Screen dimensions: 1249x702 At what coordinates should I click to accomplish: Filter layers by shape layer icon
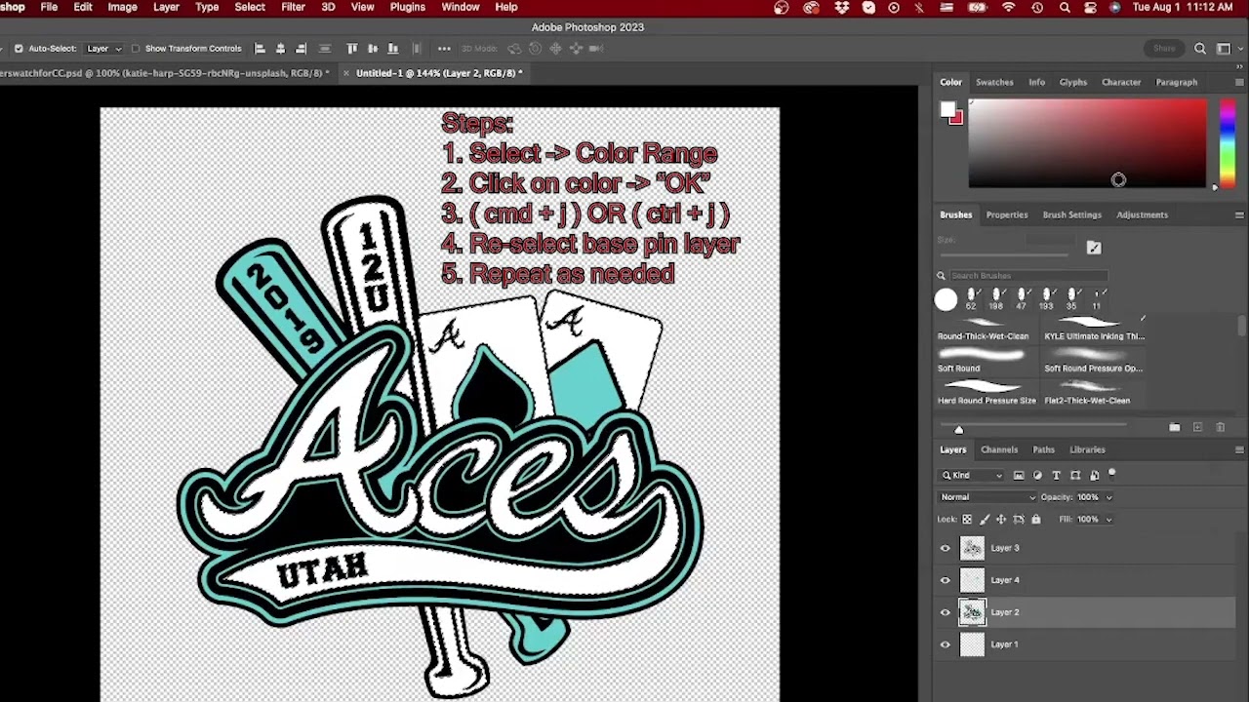click(x=1075, y=475)
